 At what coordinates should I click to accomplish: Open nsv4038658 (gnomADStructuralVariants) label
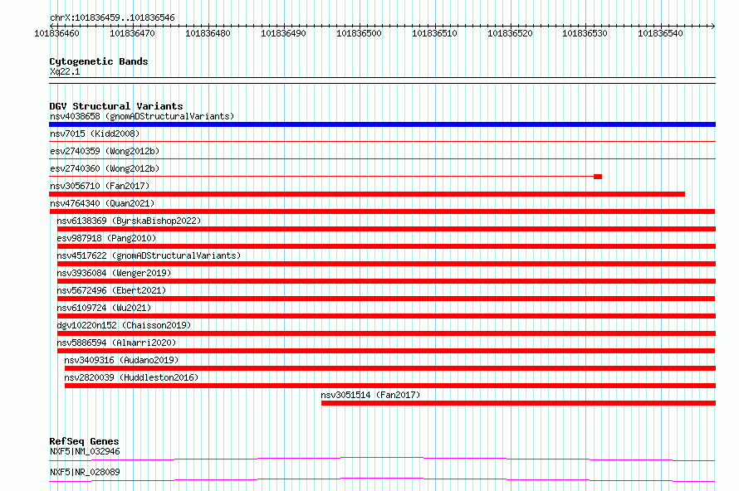[x=142, y=116]
